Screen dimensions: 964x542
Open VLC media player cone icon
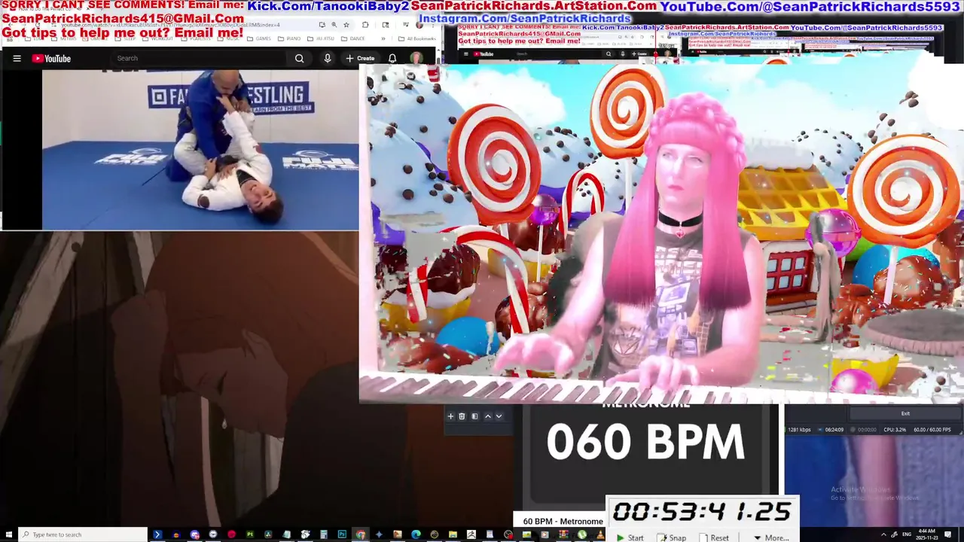[600, 534]
